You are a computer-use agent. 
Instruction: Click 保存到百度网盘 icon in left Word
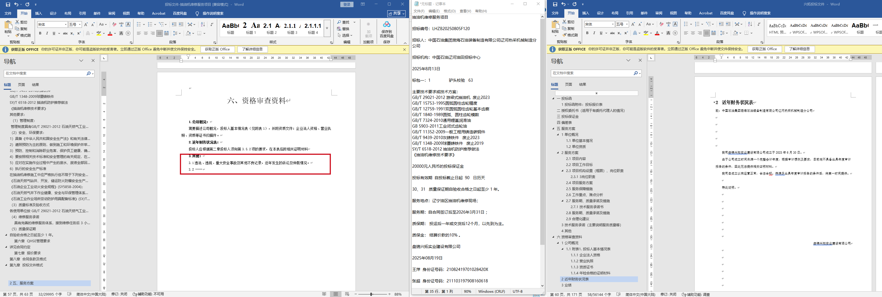click(386, 29)
